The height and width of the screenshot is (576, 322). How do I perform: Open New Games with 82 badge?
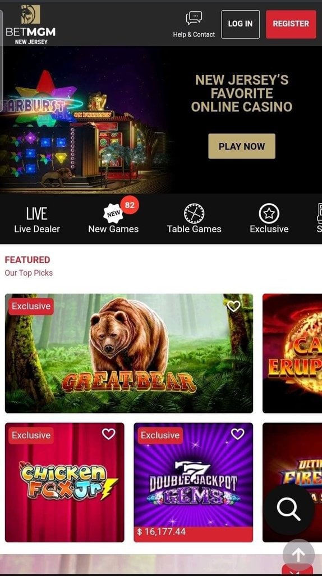113,219
